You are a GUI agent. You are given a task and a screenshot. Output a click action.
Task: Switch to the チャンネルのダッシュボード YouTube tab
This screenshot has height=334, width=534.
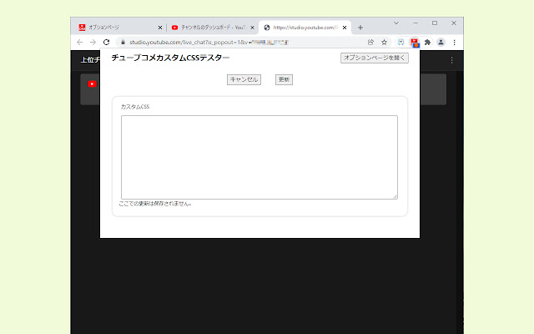pyautogui.click(x=213, y=28)
